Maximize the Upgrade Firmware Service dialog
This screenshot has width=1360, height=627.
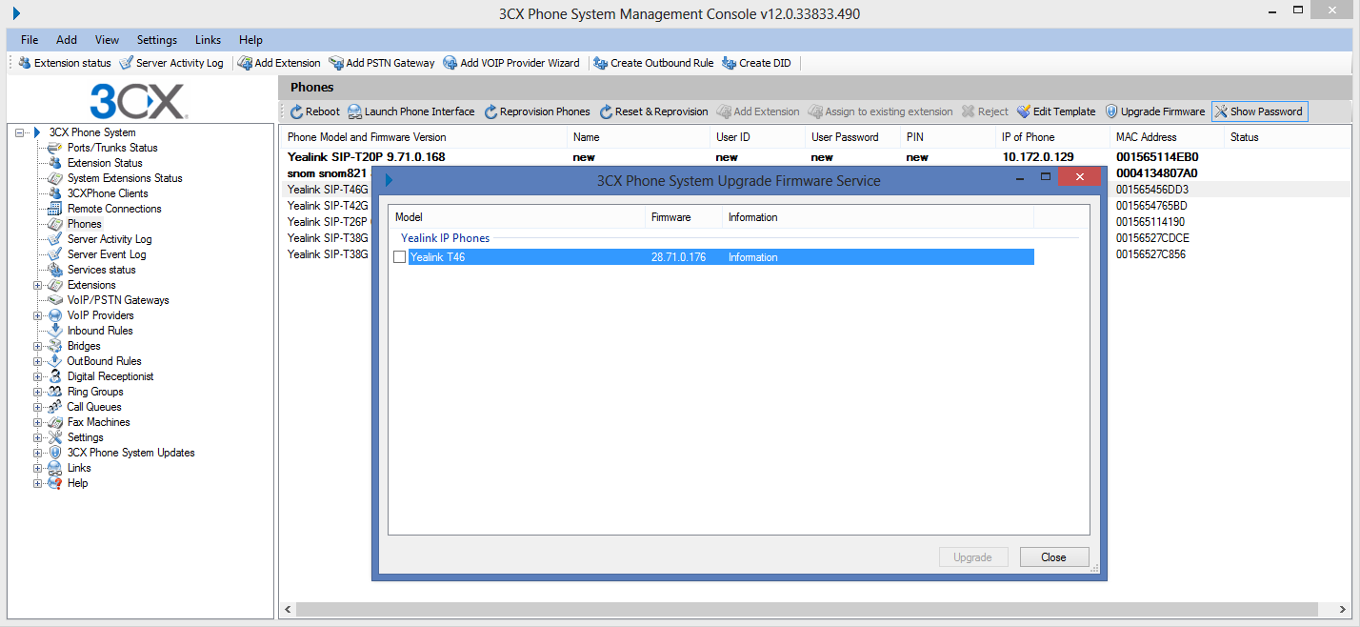[x=1045, y=178]
